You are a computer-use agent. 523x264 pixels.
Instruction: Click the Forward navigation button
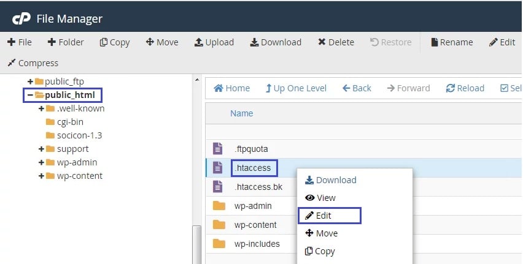click(408, 88)
